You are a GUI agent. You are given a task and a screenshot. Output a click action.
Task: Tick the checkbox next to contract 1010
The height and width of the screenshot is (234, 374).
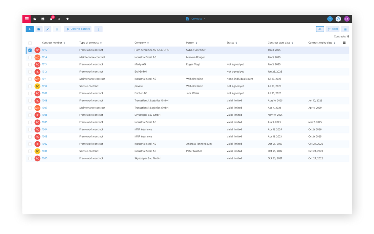[x=30, y=86]
